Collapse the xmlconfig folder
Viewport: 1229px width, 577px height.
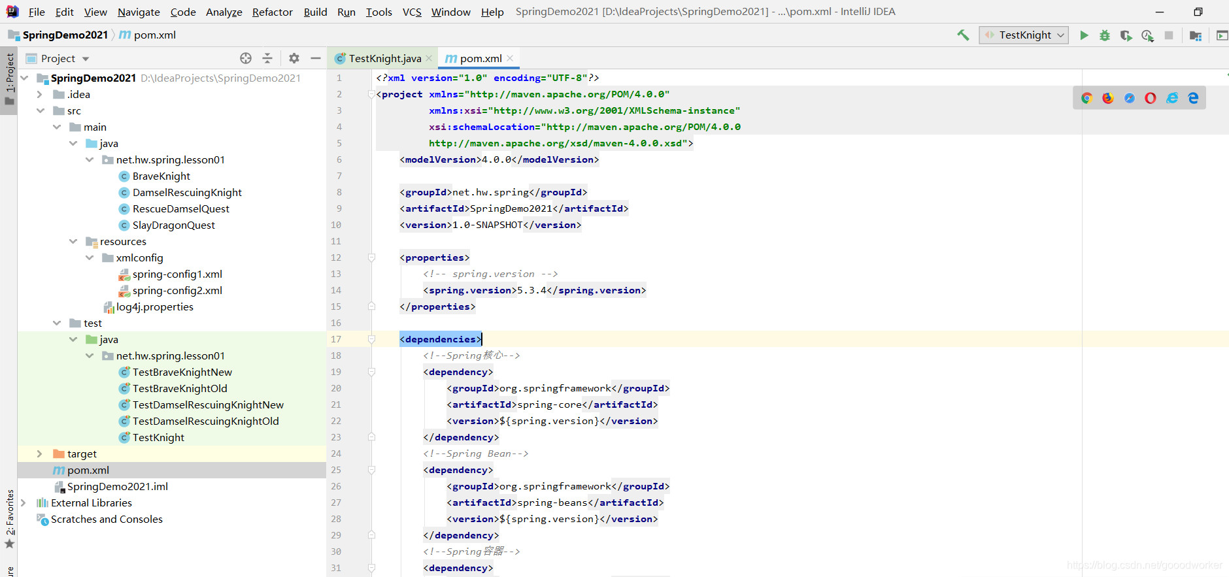click(90, 257)
